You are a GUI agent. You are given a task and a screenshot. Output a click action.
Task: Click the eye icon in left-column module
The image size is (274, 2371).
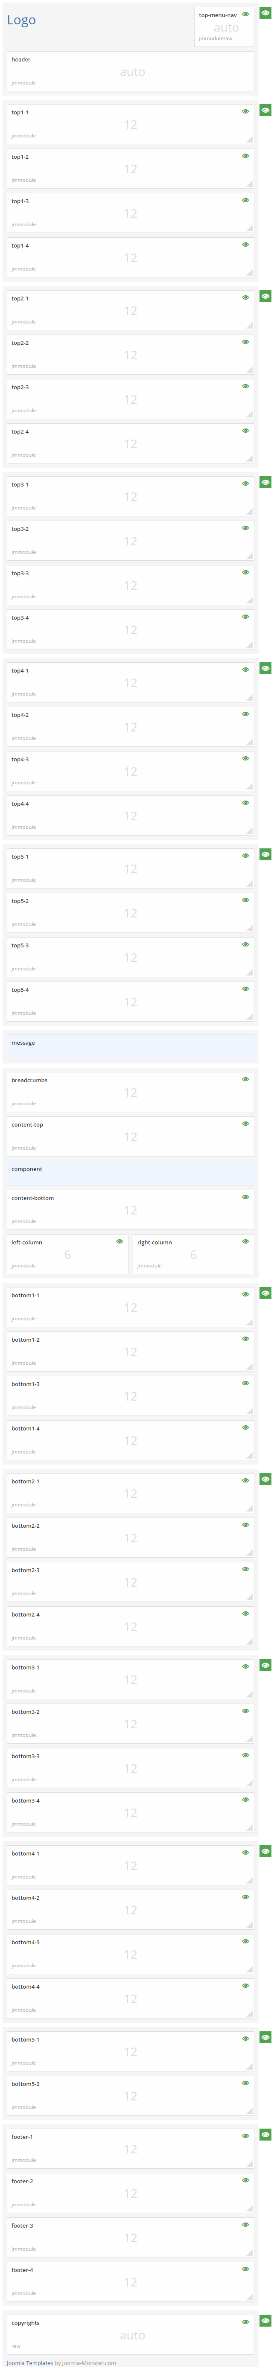pos(120,1241)
